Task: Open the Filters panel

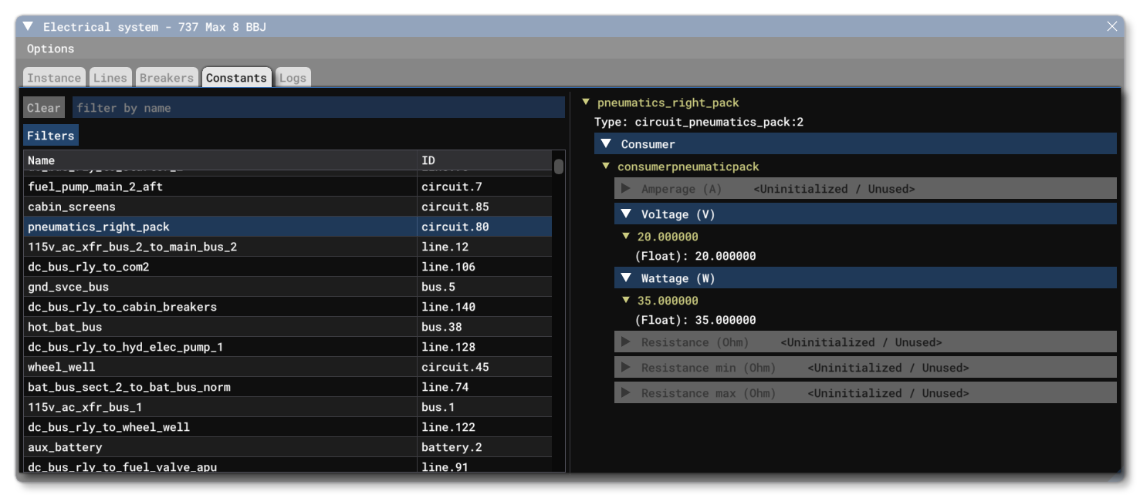Action: click(x=50, y=135)
